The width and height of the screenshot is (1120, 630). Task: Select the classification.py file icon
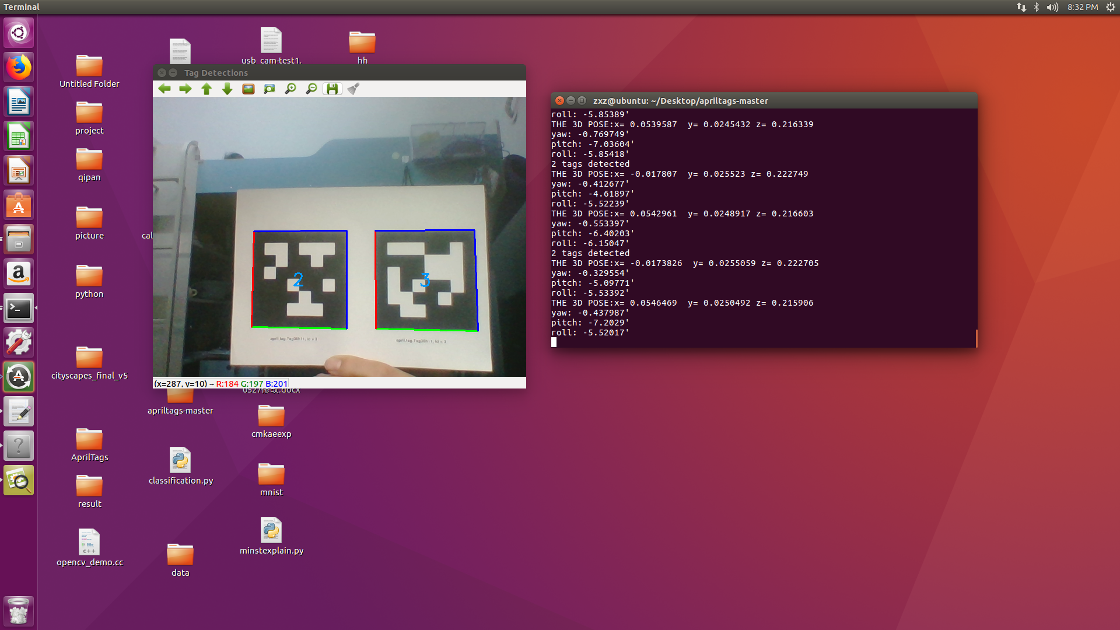tap(180, 461)
